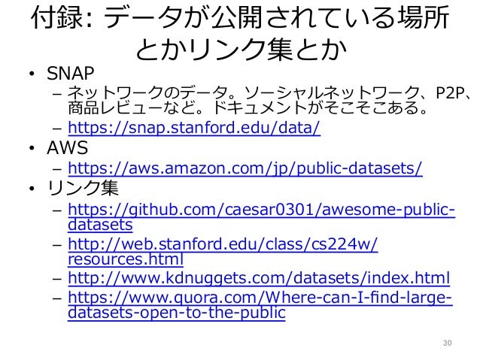The width and height of the screenshot is (480, 360).
Task: Open the github caesar0301 awesome-public link
Action: click(x=261, y=210)
